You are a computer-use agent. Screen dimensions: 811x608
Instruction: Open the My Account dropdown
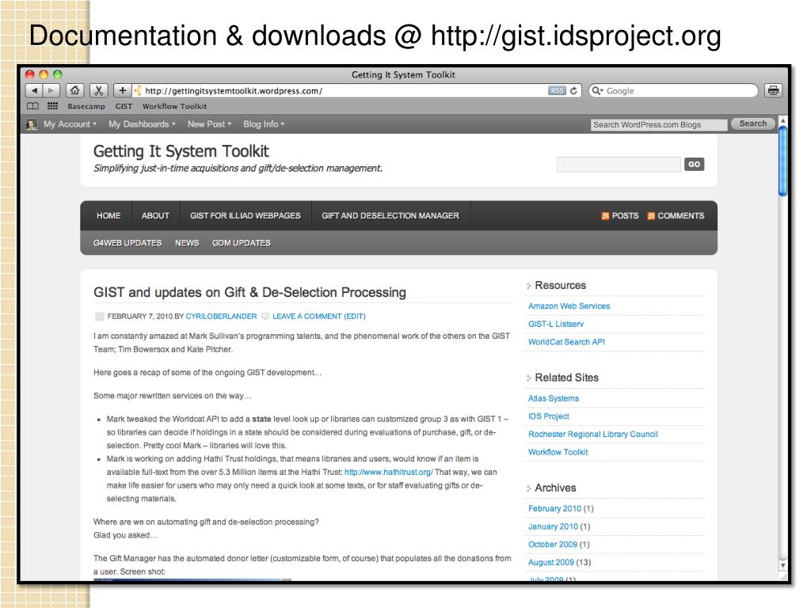click(70, 124)
